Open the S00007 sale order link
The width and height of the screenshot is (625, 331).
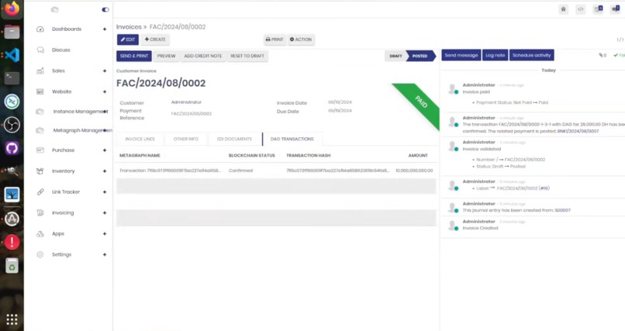(562, 210)
